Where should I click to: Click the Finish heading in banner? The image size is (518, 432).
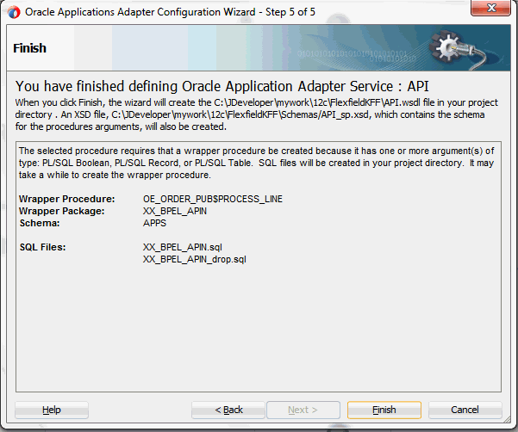pyautogui.click(x=29, y=48)
